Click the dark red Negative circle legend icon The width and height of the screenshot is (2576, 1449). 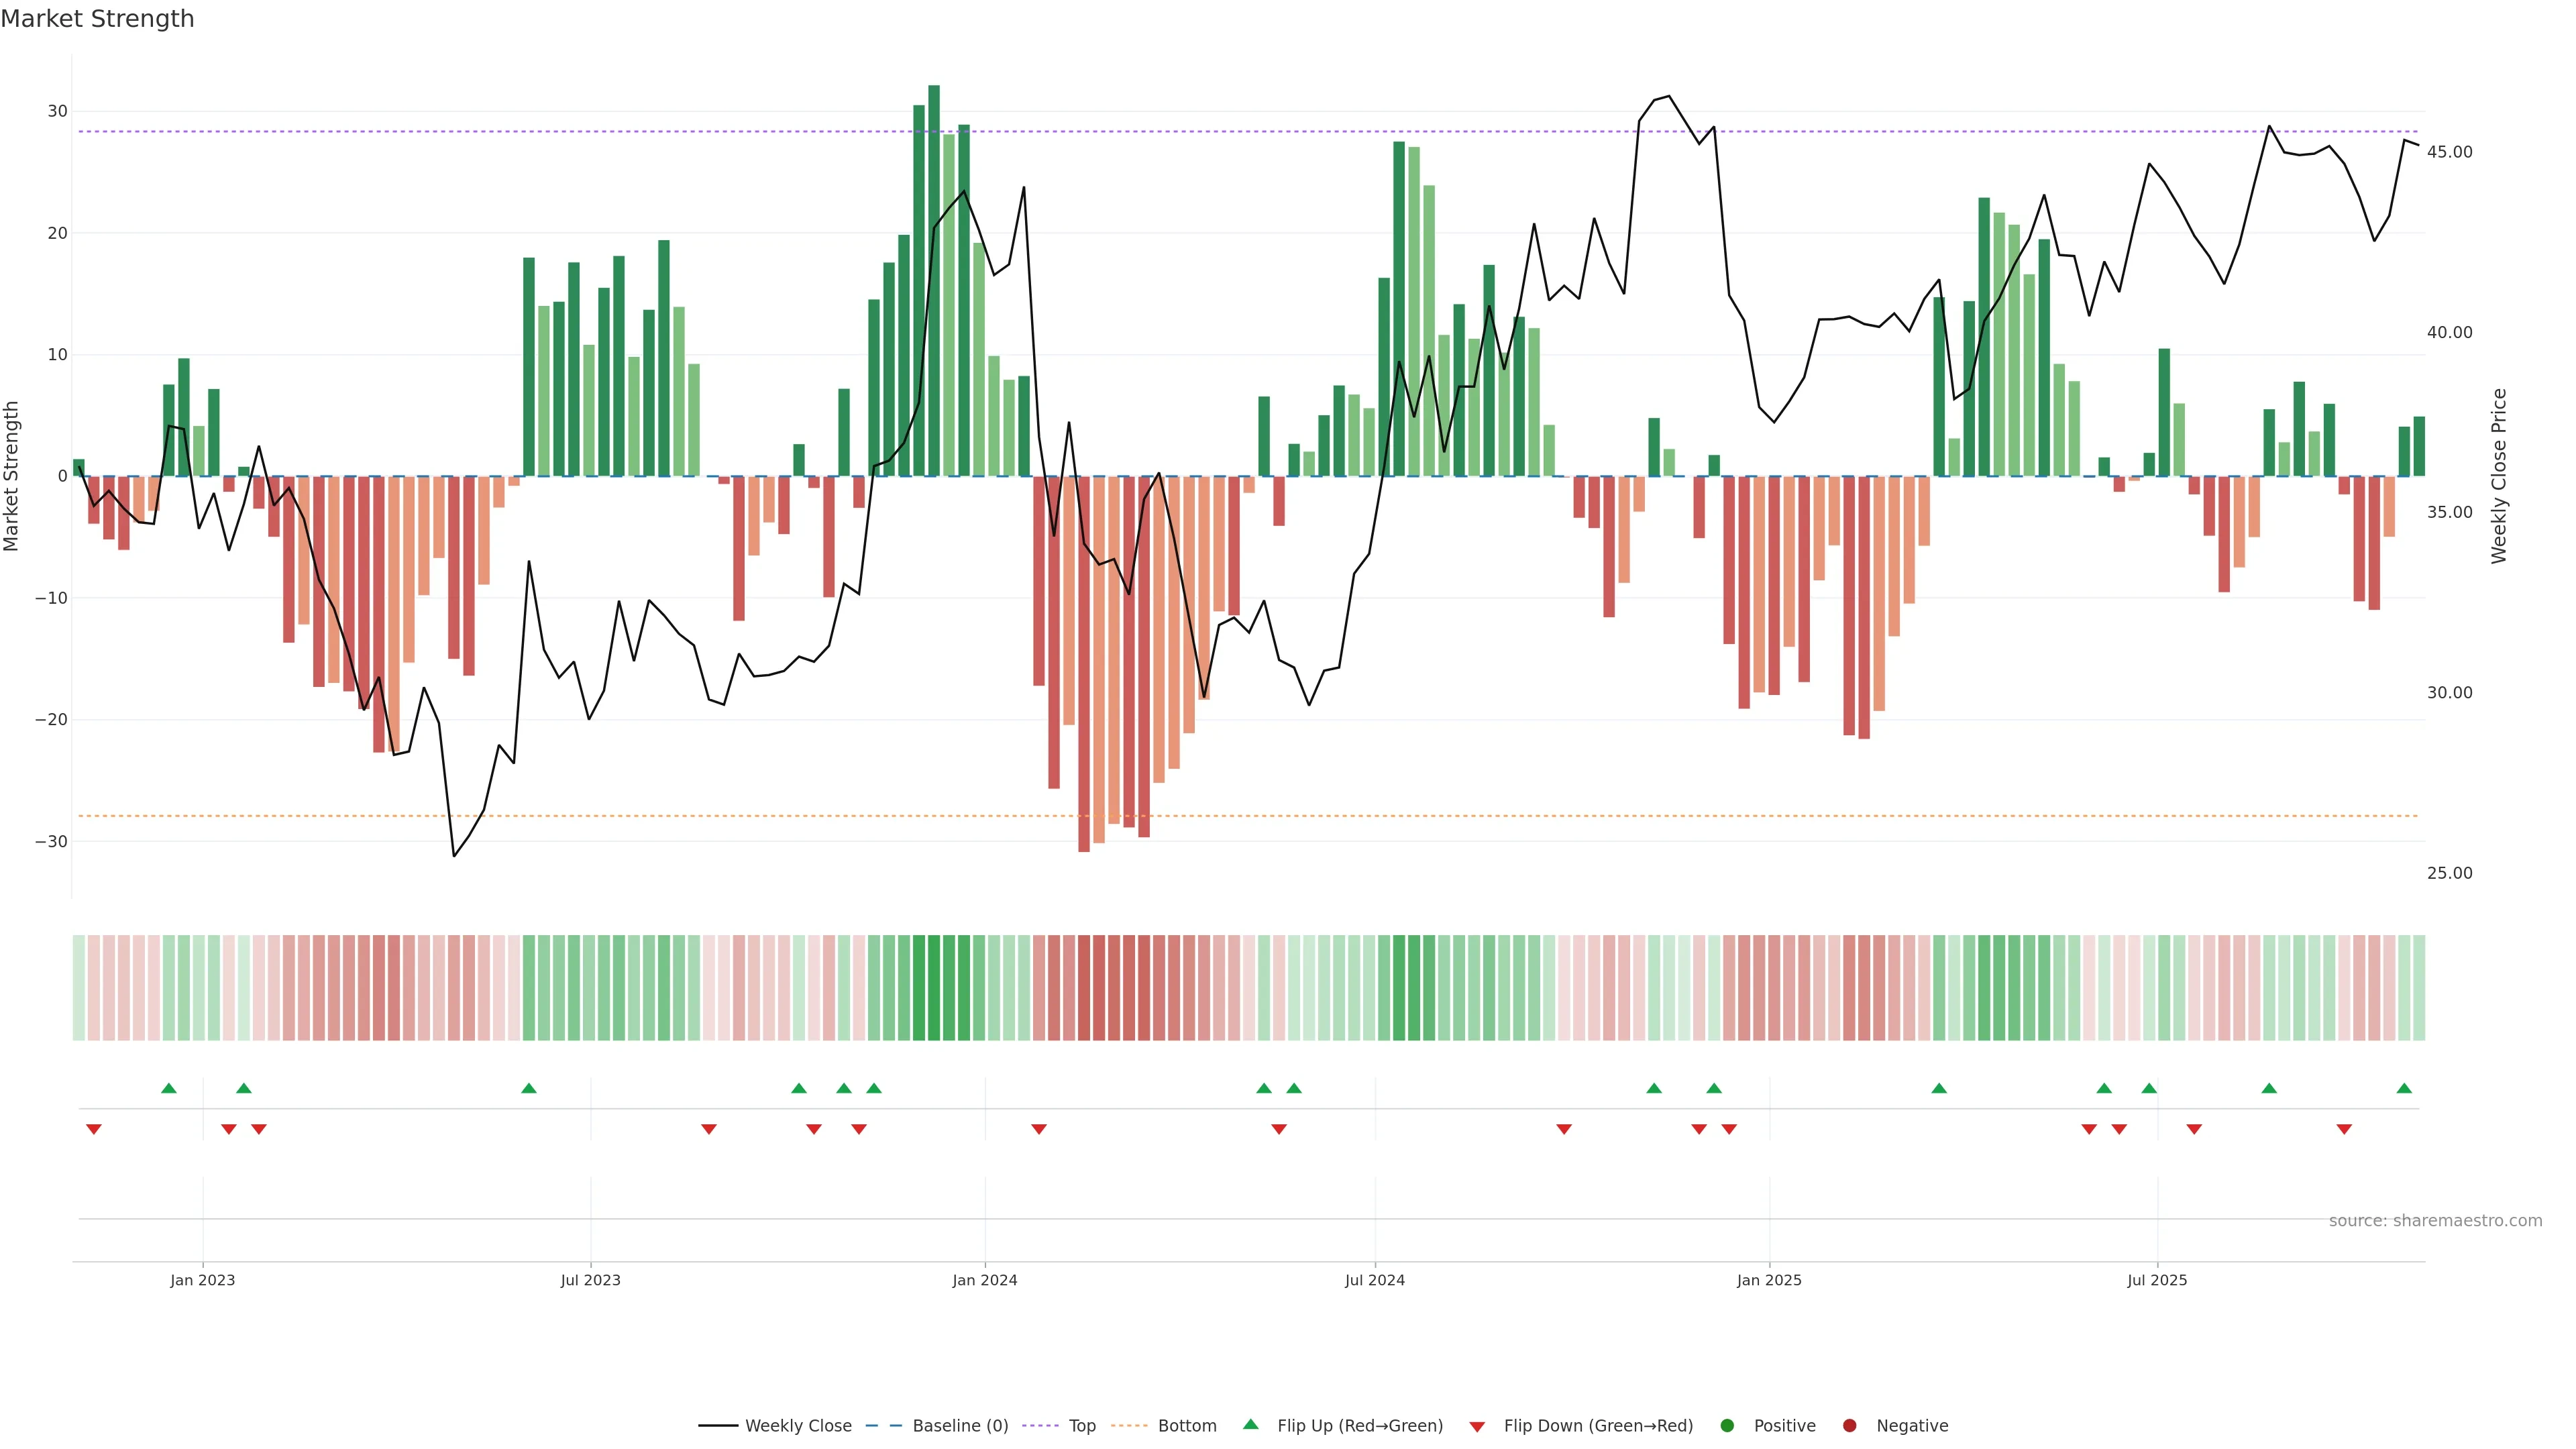(1849, 1425)
